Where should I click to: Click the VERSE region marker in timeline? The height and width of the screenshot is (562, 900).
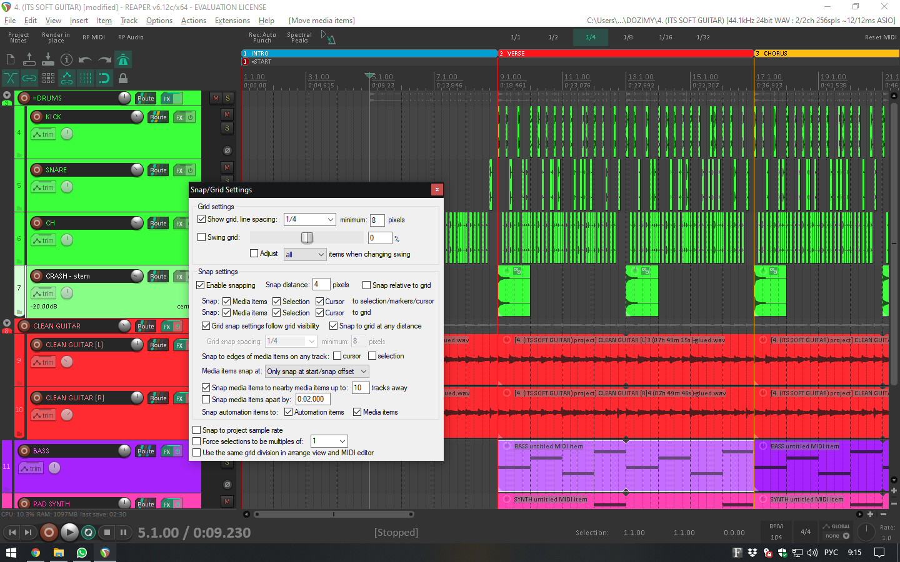point(626,54)
